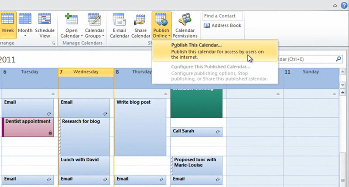Open the Address Book
Image resolution: width=349 pixels, height=187 pixels.
coord(222,26)
